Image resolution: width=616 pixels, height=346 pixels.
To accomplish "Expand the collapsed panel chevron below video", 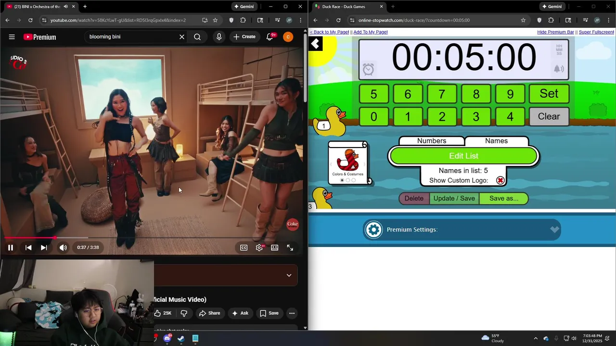I will pyautogui.click(x=289, y=275).
